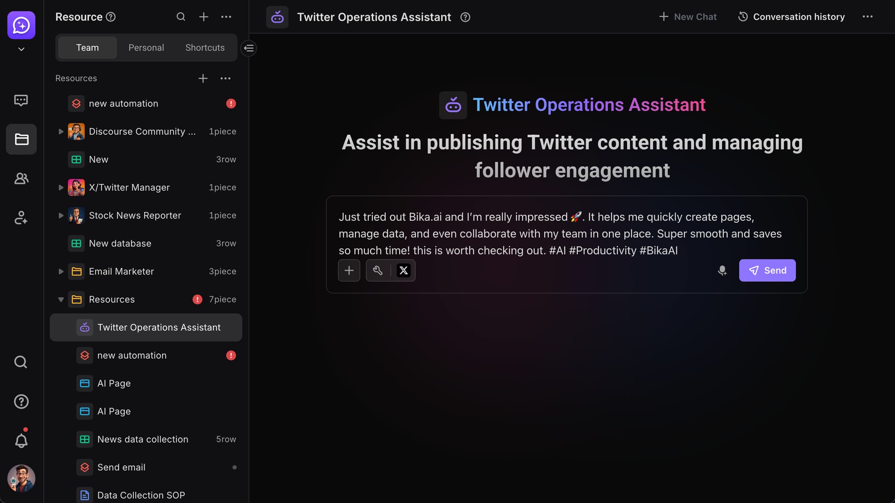Click the plus attachment button in chat box
Viewport: 895px width, 503px height.
coord(349,271)
